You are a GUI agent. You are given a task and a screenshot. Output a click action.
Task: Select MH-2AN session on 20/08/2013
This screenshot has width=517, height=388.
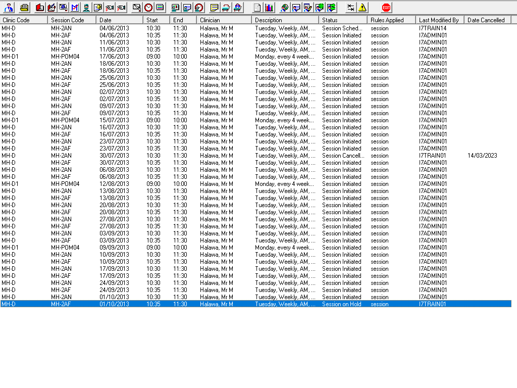click(255, 205)
